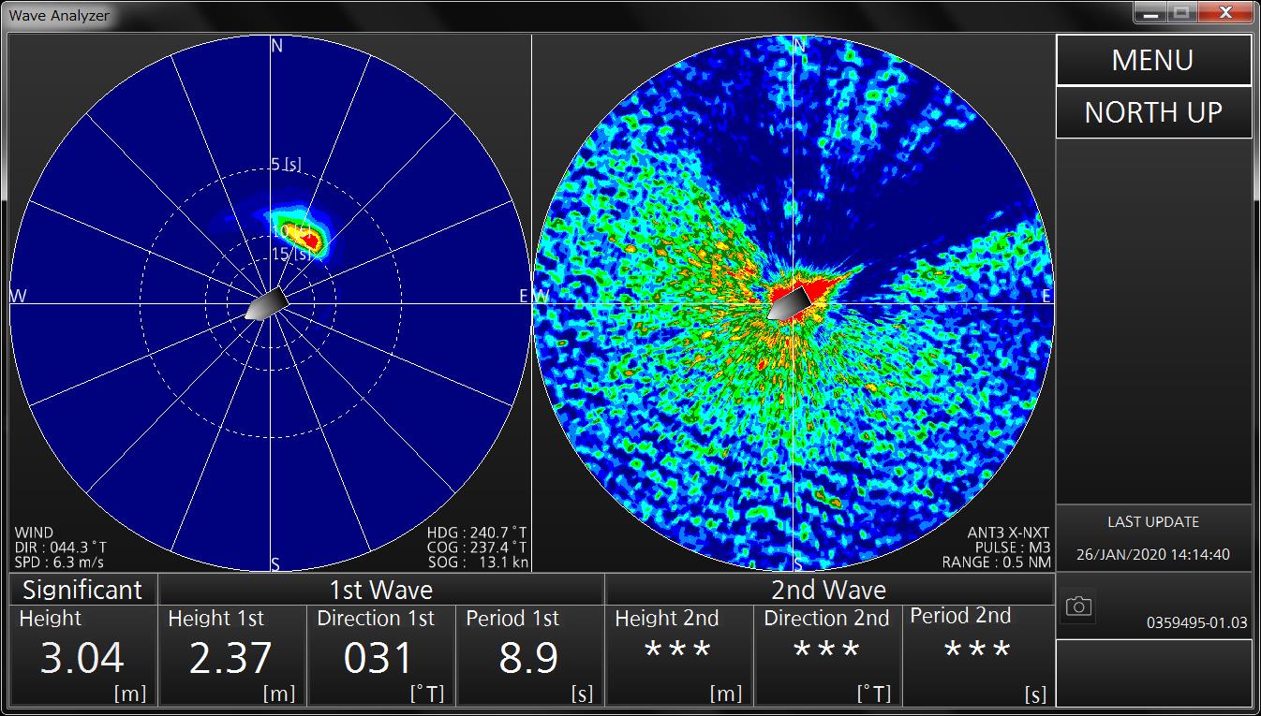This screenshot has width=1261, height=716.
Task: Click the HDG heading readout
Action: click(x=476, y=533)
